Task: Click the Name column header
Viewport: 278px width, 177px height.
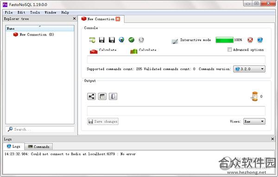Action: click(40, 29)
